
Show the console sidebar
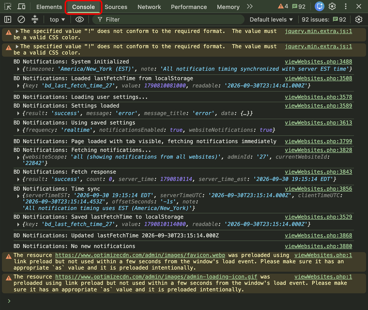tap(8, 19)
